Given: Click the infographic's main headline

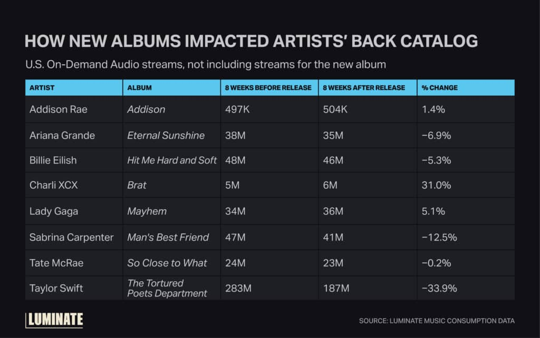Looking at the screenshot, I should (251, 41).
